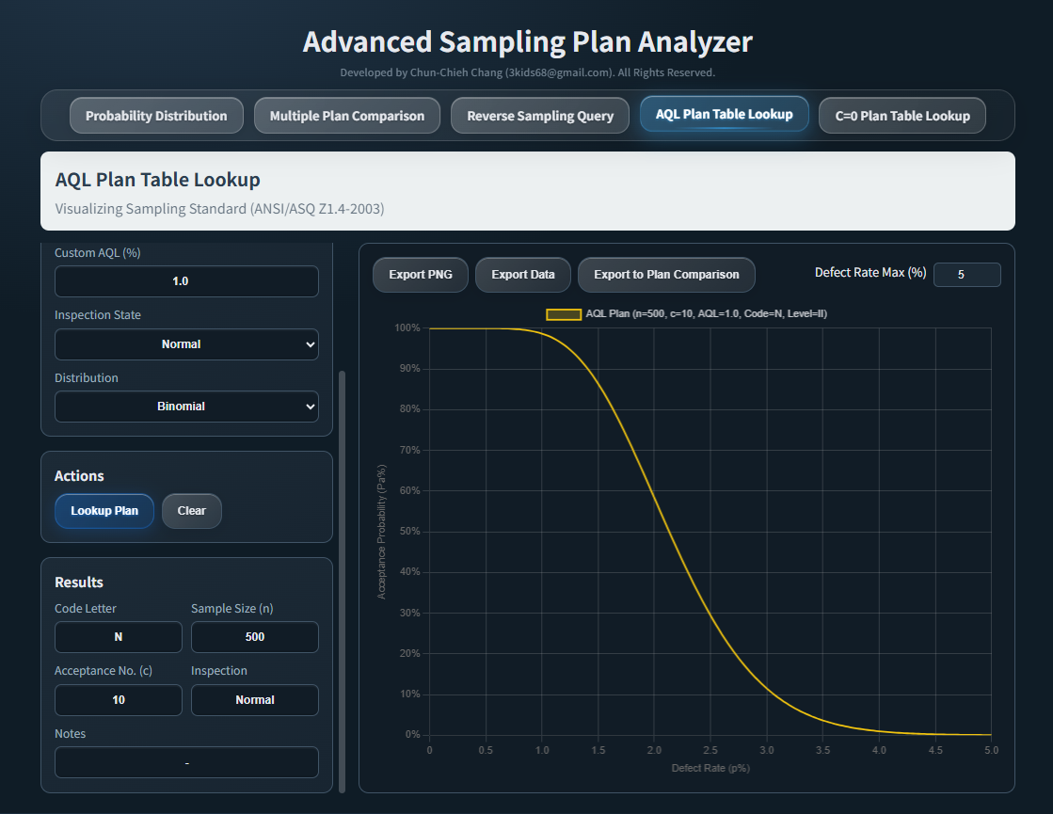Click the Export Data button
This screenshot has height=814, width=1053.
click(522, 275)
